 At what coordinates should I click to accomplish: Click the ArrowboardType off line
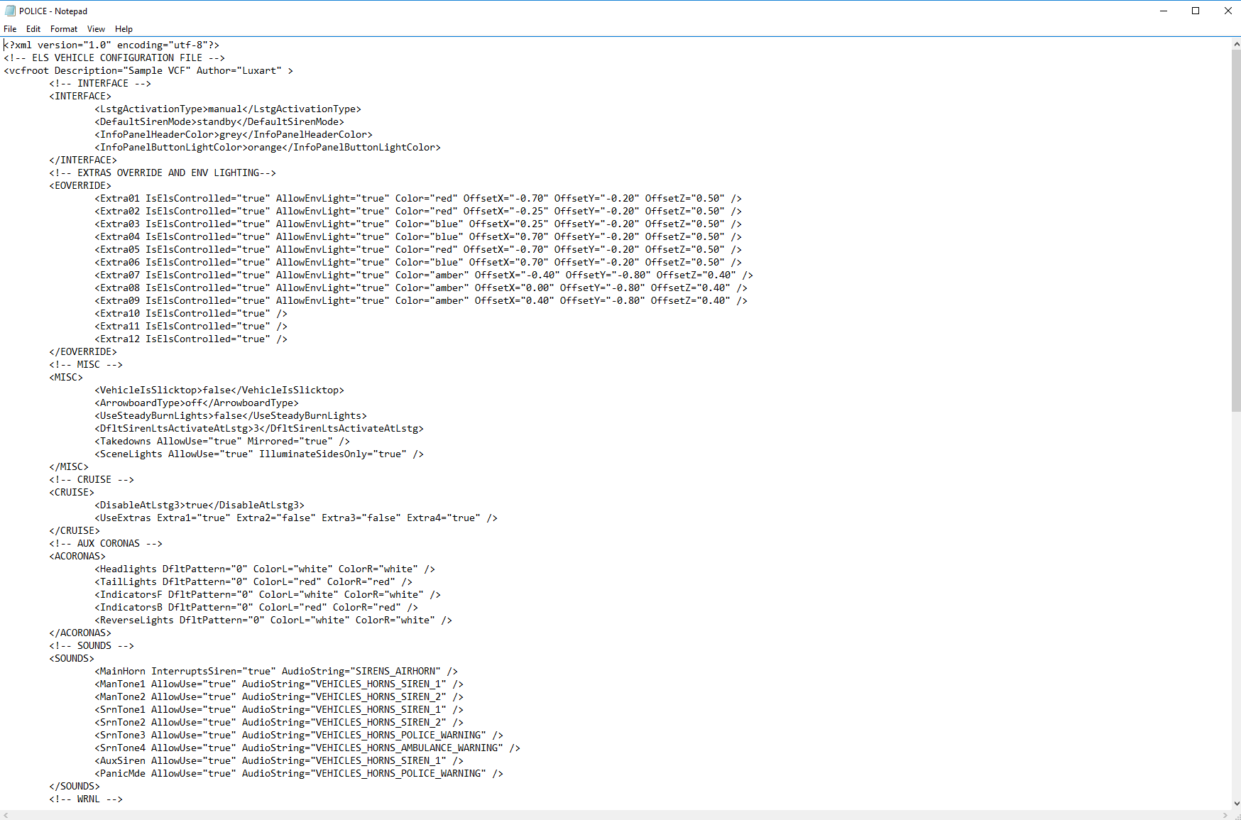[x=197, y=403]
